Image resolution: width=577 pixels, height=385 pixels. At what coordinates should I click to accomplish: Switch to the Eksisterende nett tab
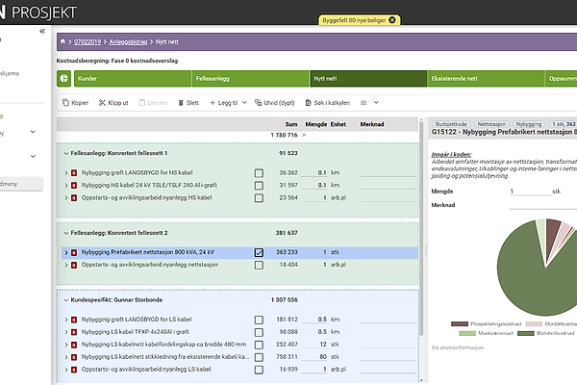(462, 79)
